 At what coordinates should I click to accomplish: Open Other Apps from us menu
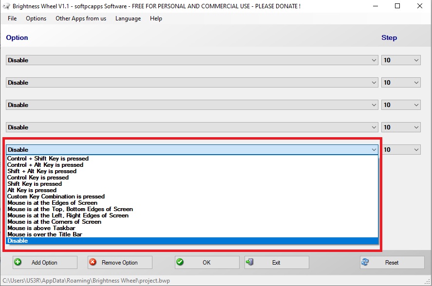(81, 18)
